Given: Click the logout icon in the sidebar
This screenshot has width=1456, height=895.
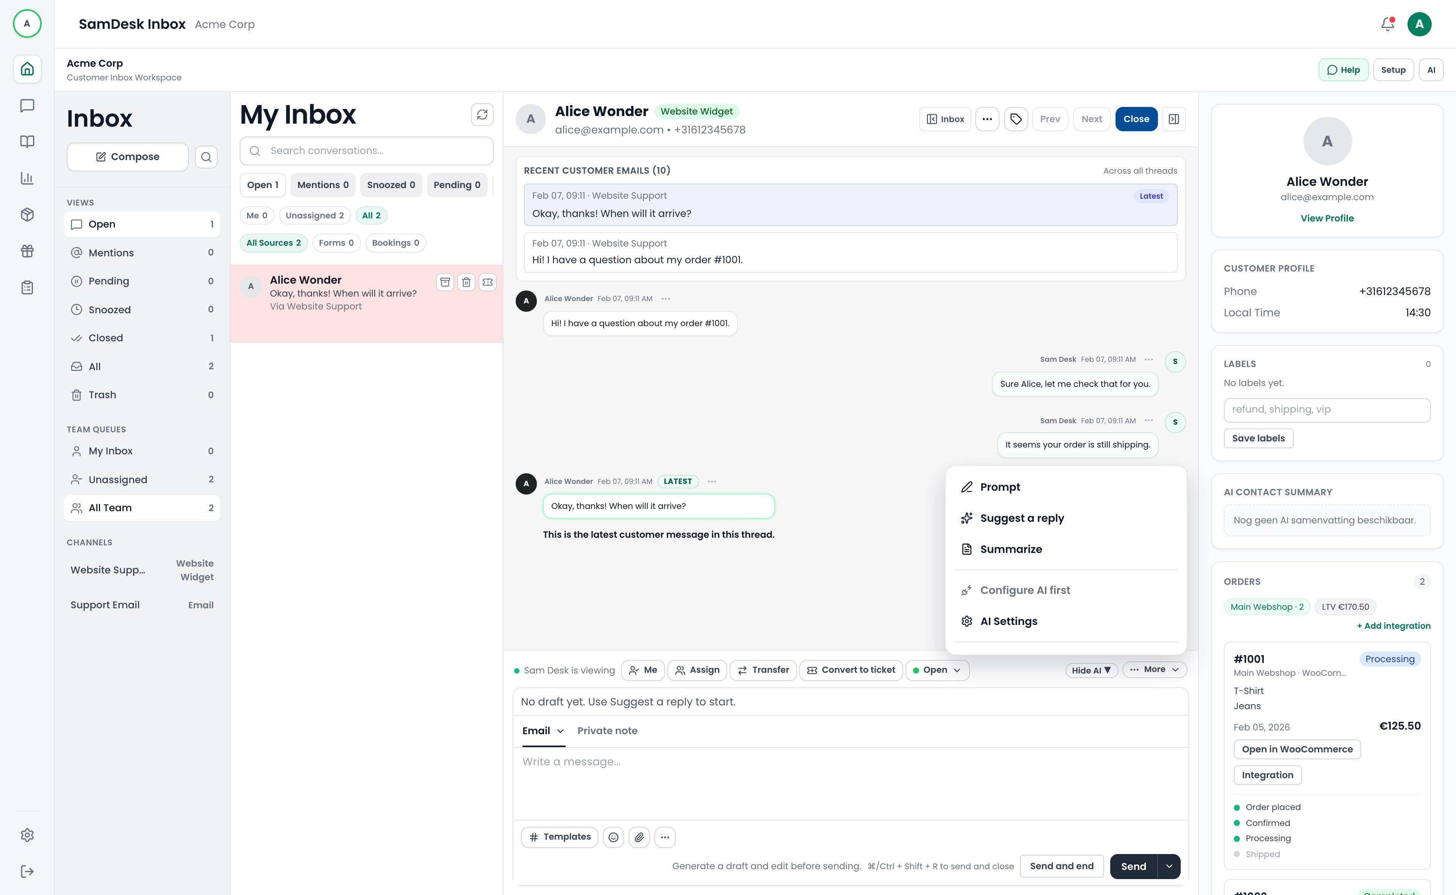Looking at the screenshot, I should click(x=27, y=871).
